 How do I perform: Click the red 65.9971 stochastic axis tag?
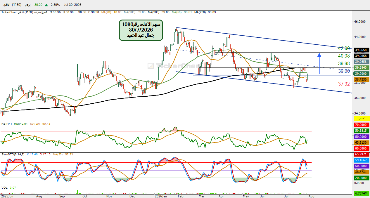point(362,154)
